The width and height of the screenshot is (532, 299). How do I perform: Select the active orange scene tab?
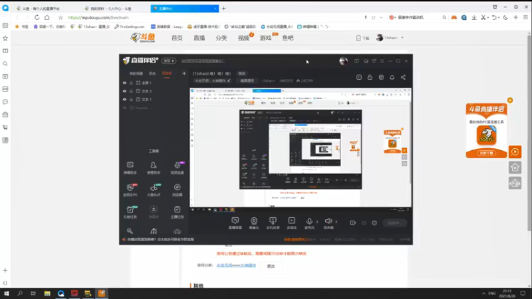point(167,74)
